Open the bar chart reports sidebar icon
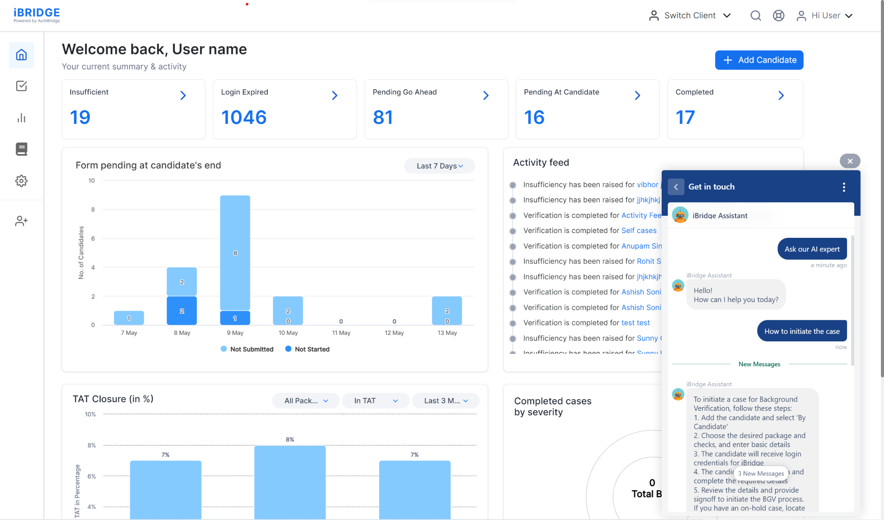The height and width of the screenshot is (520, 884). (x=21, y=118)
